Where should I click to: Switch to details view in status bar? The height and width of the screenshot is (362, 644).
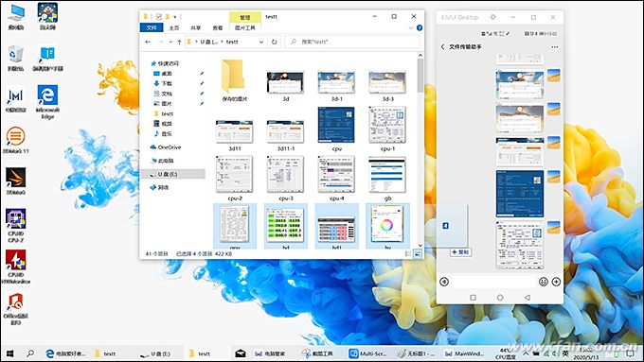(408, 254)
